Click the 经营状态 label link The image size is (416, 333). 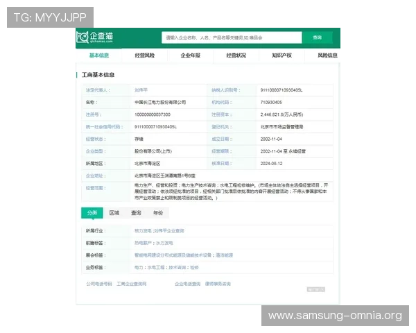96,139
